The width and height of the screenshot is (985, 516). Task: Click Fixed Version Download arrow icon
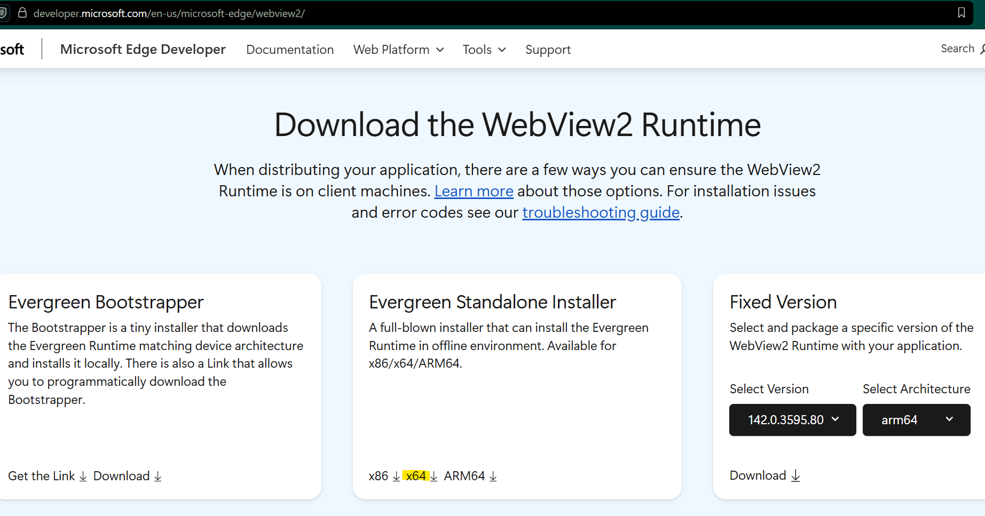pos(795,475)
